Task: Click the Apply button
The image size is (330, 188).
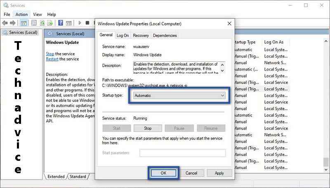Action: (219, 173)
